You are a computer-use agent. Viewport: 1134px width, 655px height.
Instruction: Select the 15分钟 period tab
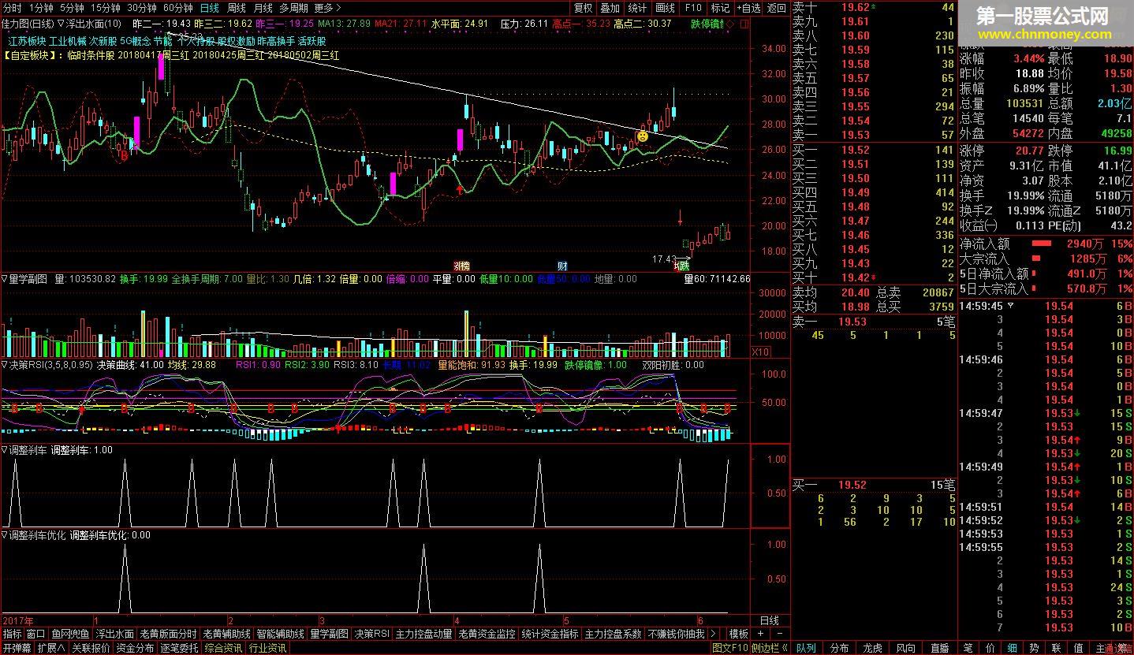106,8
